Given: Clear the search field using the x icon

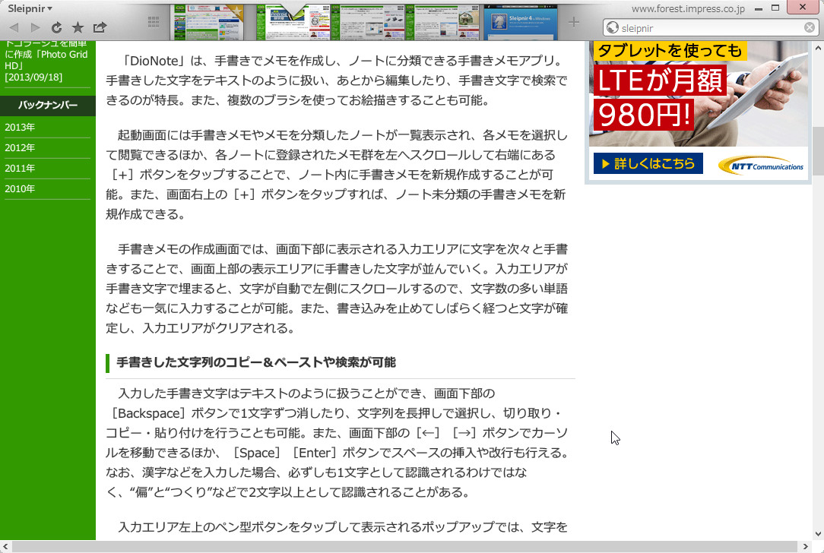Looking at the screenshot, I should 808,27.
